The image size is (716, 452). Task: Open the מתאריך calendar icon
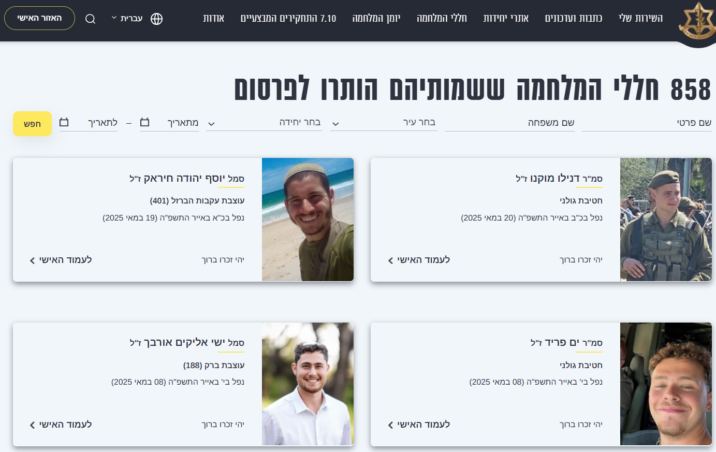pyautogui.click(x=145, y=122)
